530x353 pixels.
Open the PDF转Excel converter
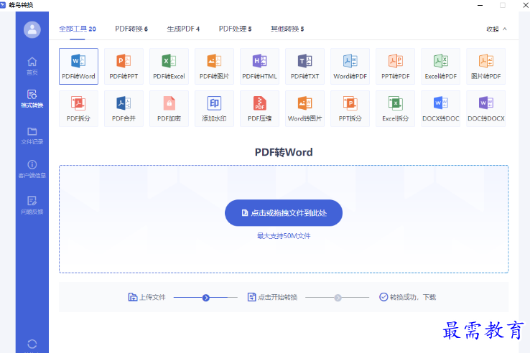pyautogui.click(x=169, y=66)
